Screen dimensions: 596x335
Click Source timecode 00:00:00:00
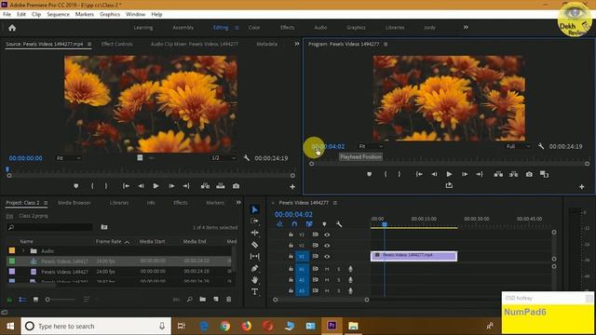pyautogui.click(x=25, y=158)
